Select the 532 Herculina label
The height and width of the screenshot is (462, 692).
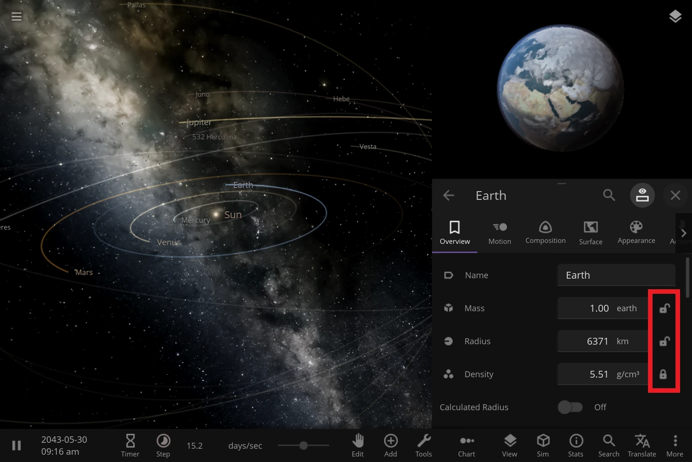214,137
